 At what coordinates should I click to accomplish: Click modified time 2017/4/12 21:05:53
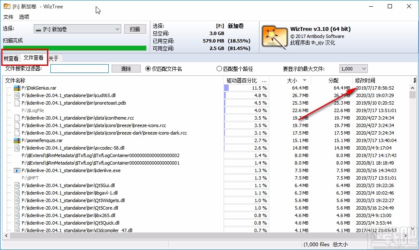pos(376,230)
